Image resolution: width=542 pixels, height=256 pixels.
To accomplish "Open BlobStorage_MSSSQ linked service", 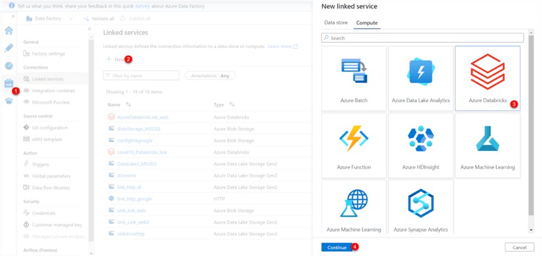I will point(139,129).
